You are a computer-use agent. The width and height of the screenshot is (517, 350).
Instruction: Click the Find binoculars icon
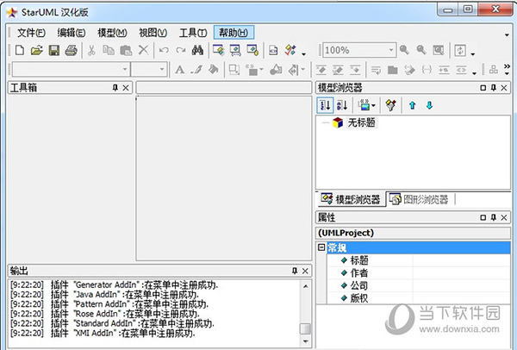coord(197,51)
